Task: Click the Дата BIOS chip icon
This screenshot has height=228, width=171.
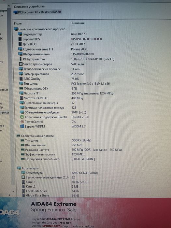Action: (20, 44)
